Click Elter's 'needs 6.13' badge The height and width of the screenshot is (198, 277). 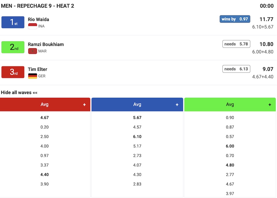click(x=236, y=69)
